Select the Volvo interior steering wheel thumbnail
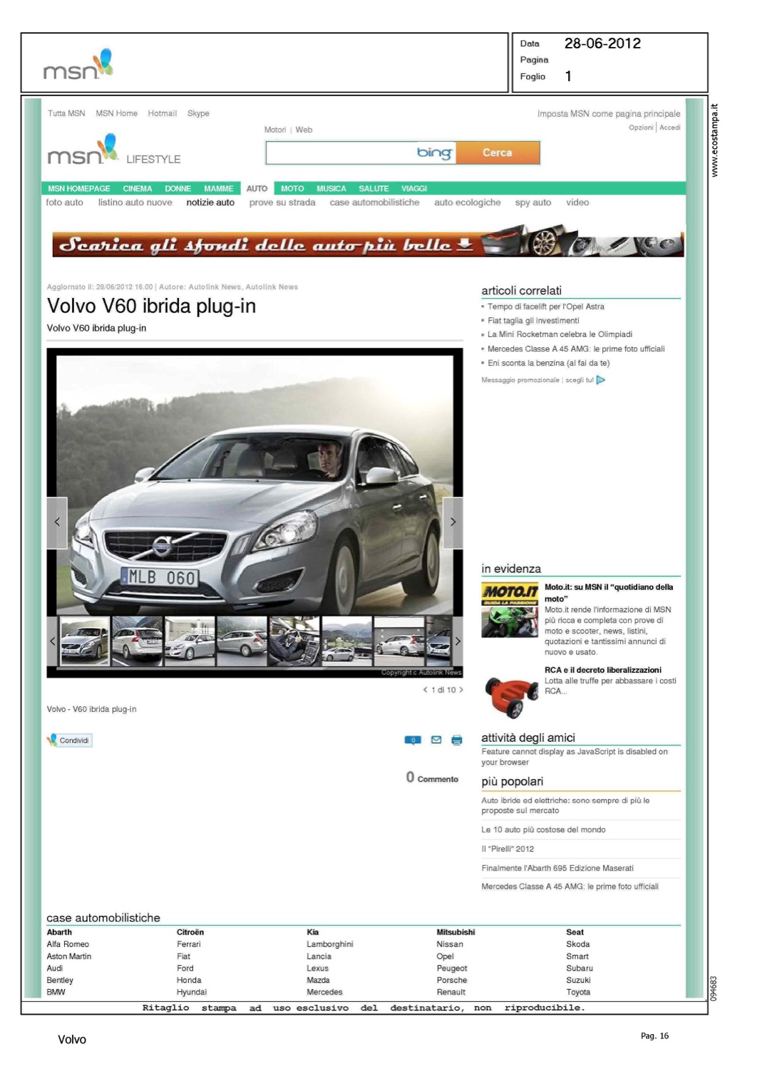This screenshot has width=762, height=1069. point(294,641)
